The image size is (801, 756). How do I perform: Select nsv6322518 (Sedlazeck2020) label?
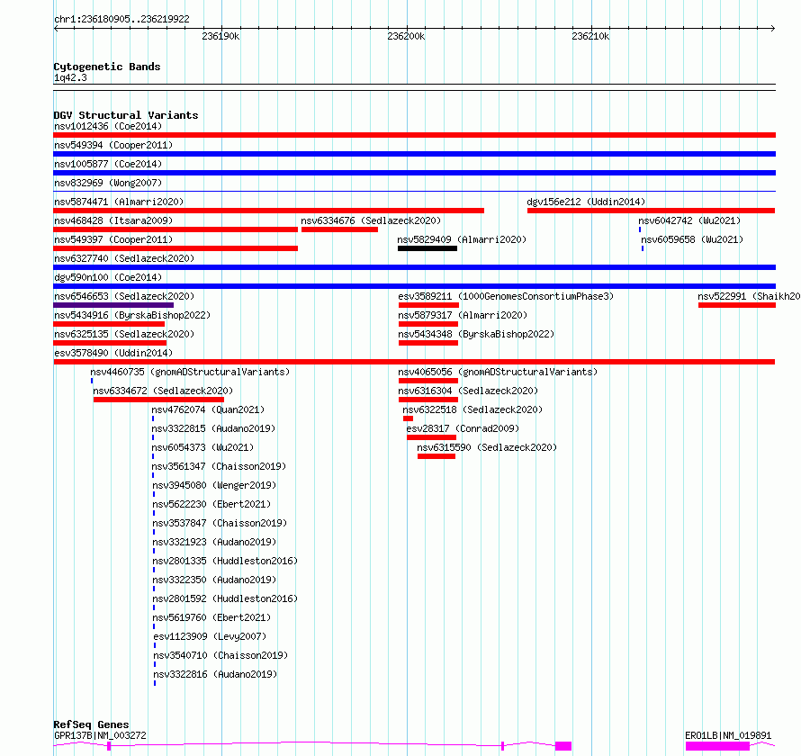point(472,409)
